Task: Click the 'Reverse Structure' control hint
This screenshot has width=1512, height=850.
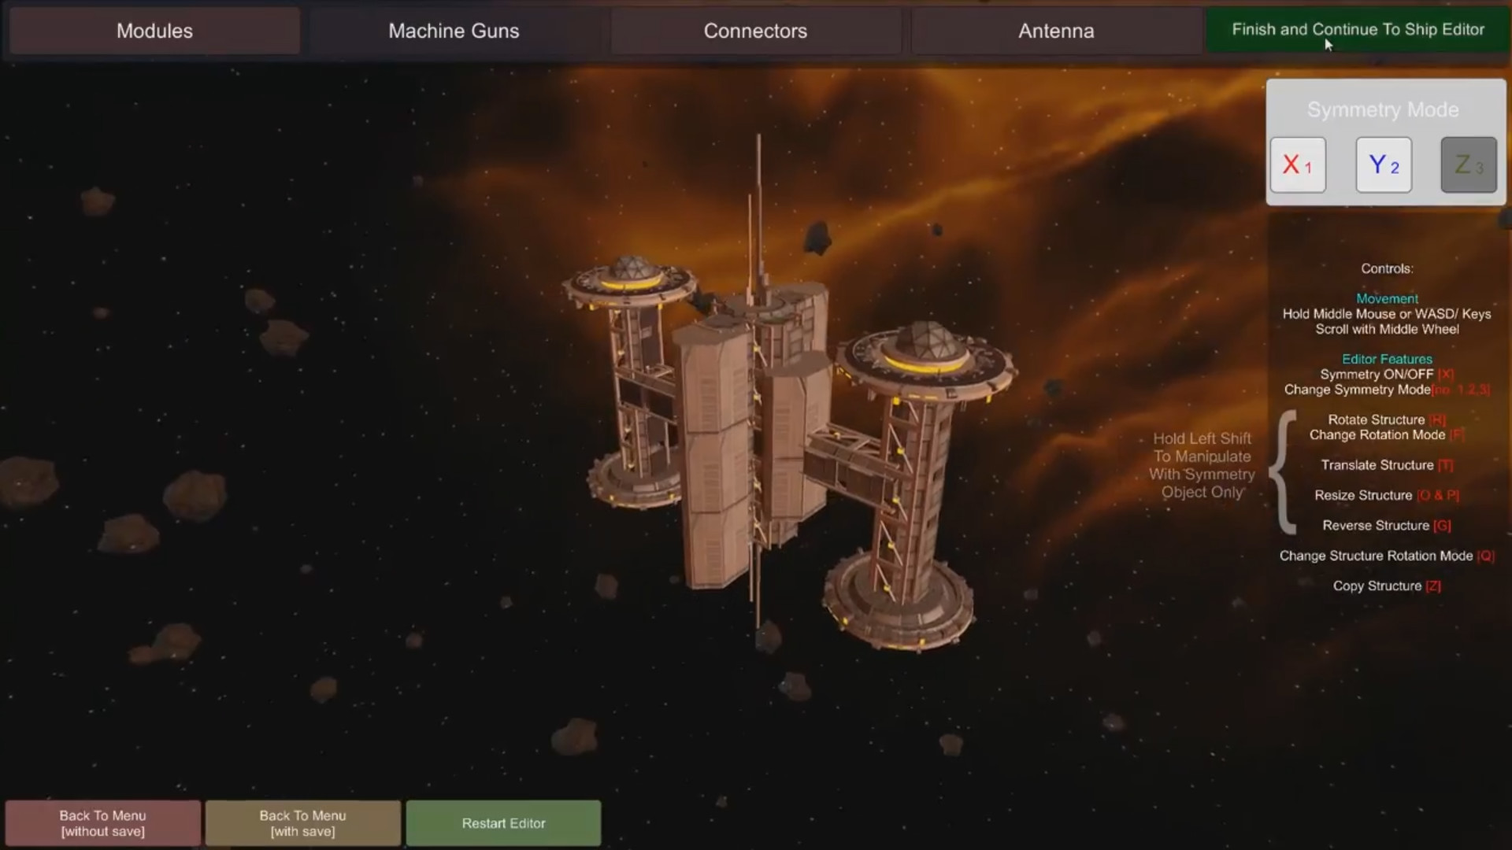Action: (x=1387, y=526)
